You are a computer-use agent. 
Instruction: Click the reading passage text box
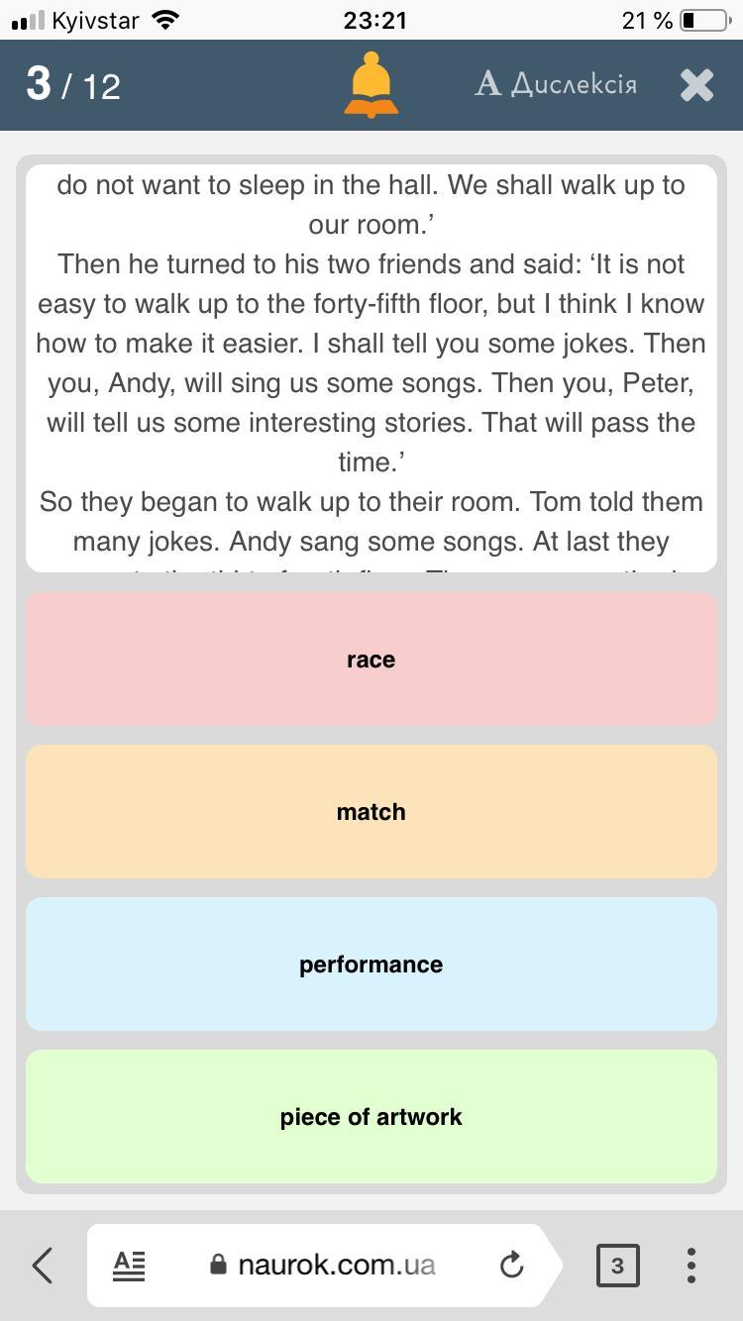coord(371,366)
